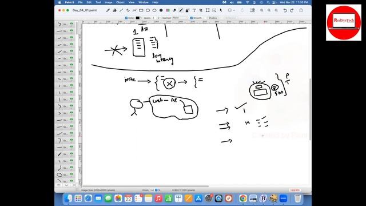
Task: Select the Pencil drawing tool
Action: coord(181,10)
